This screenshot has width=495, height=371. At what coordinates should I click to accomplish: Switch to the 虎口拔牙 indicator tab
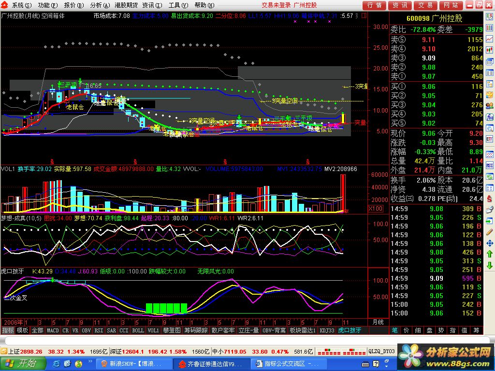(349, 330)
